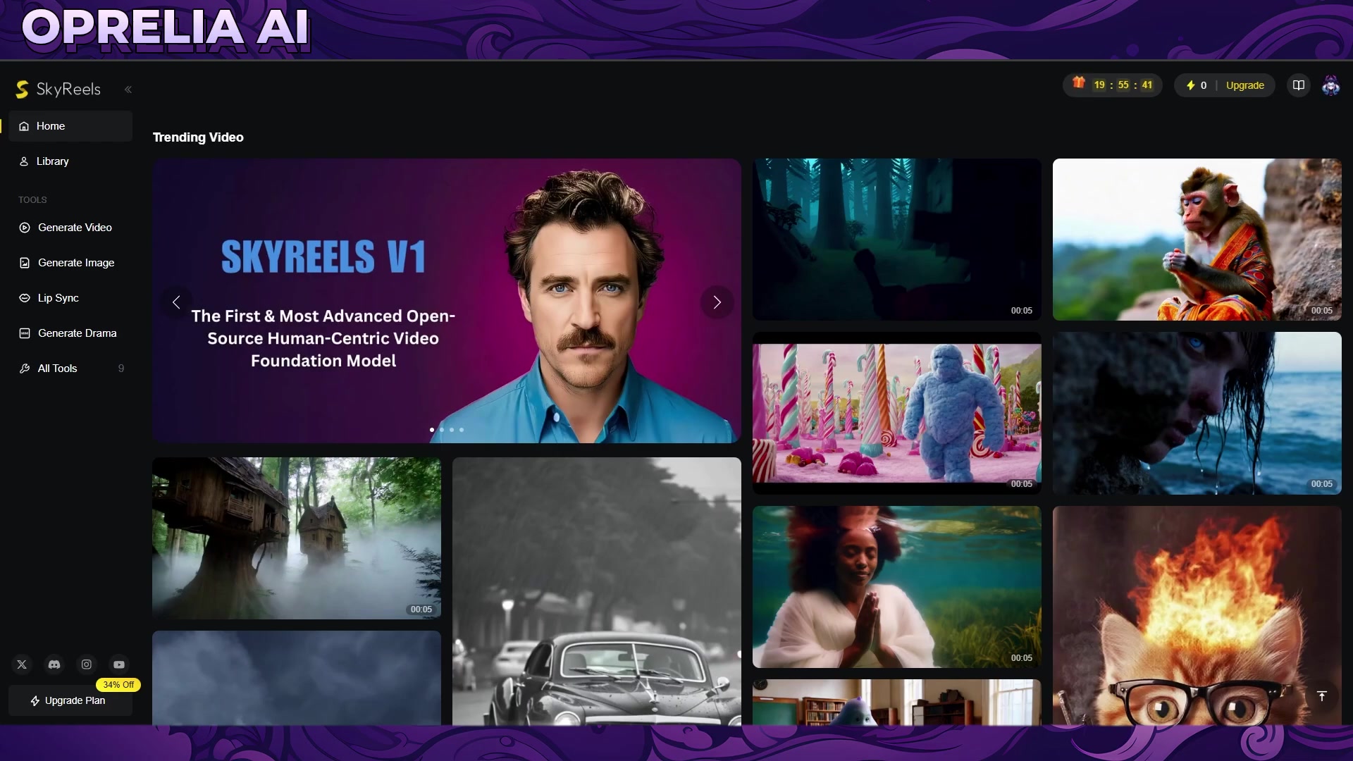Play the library room video
1353x761 pixels.
(x=896, y=703)
